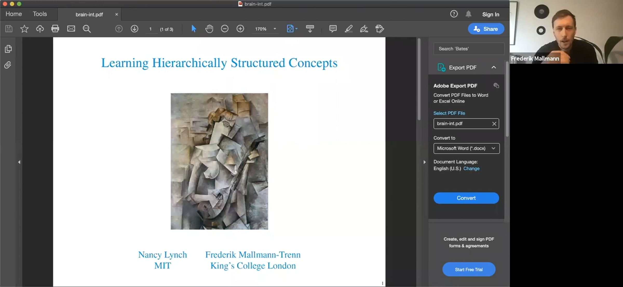This screenshot has height=287, width=623.
Task: Collapse the left navigation pane arrow
Action: [19, 162]
